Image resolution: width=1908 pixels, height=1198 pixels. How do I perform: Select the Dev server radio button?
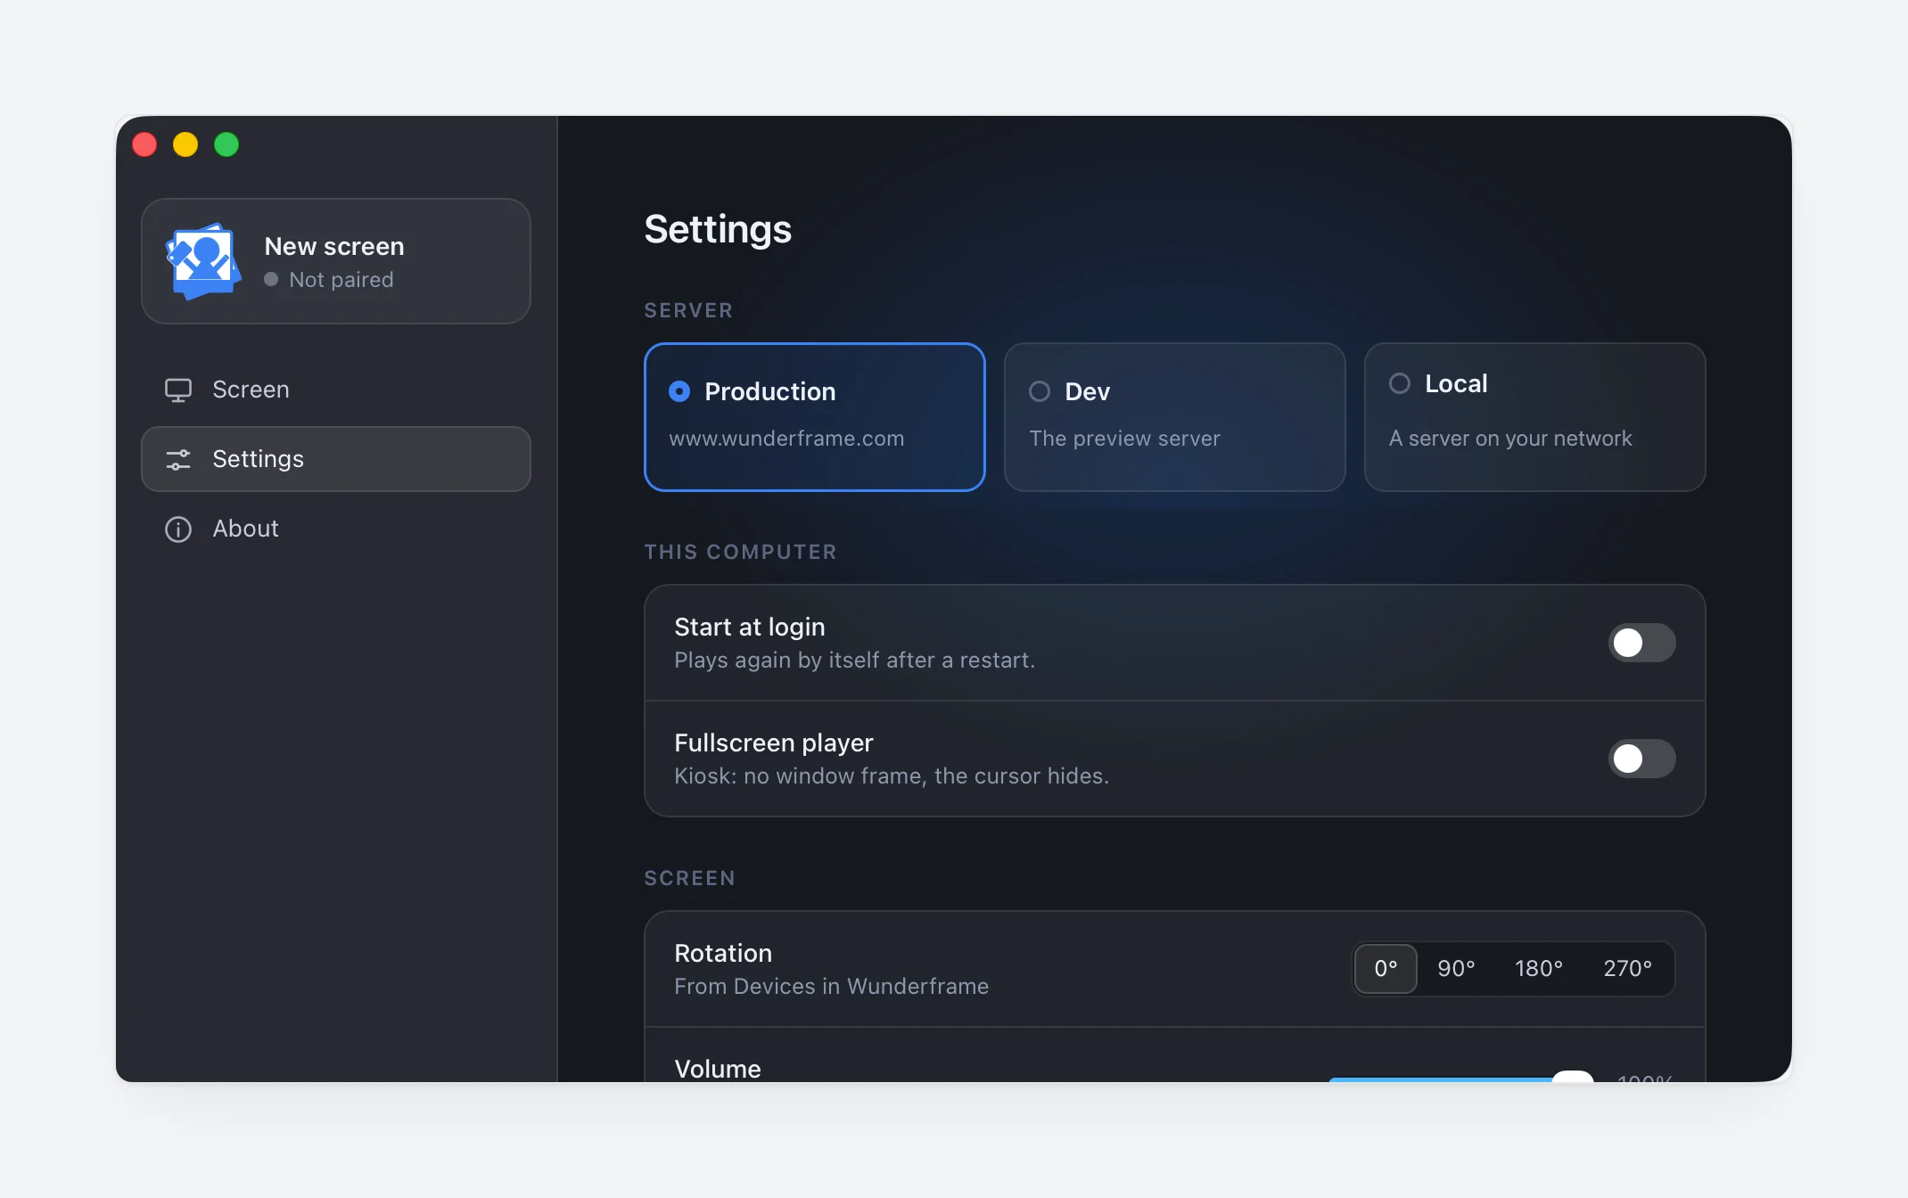pos(1040,391)
